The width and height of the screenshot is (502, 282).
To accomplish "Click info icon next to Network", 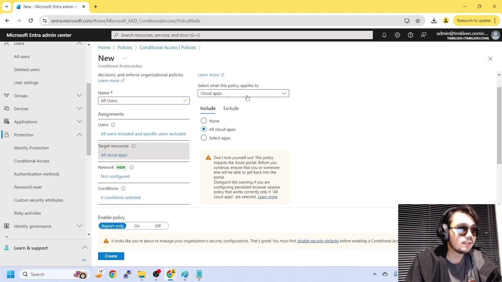I will [132, 168].
